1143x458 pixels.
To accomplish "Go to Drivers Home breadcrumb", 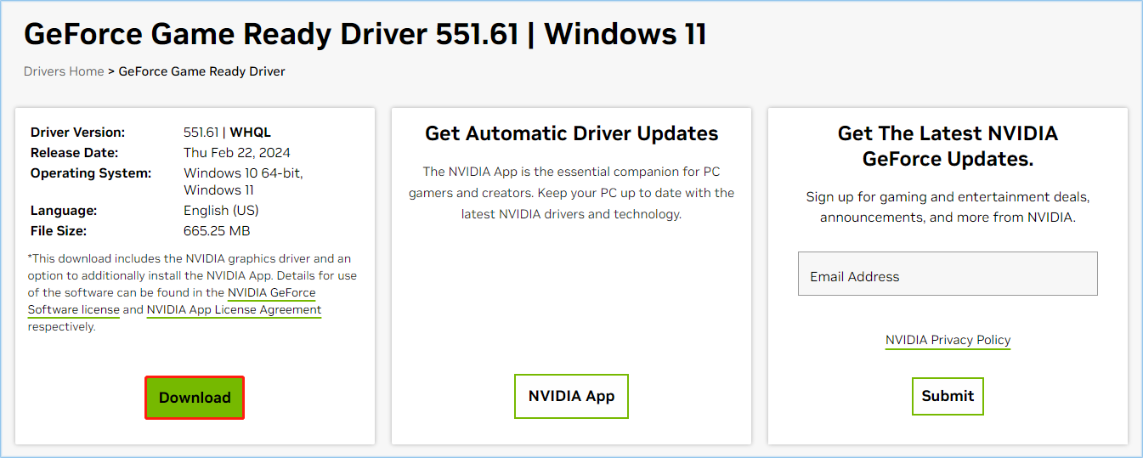I will point(64,71).
